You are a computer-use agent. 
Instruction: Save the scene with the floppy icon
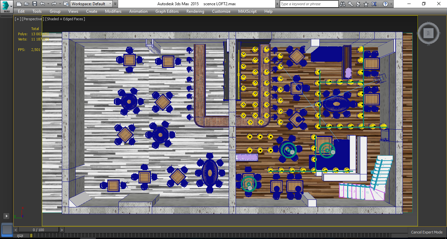pyautogui.click(x=35, y=4)
